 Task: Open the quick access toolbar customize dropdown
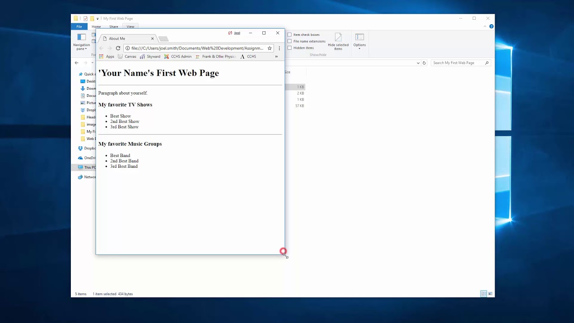tap(97, 19)
